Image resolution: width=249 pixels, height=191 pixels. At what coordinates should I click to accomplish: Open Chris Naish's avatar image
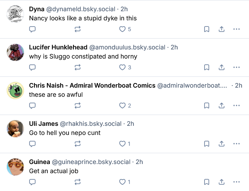(16, 90)
